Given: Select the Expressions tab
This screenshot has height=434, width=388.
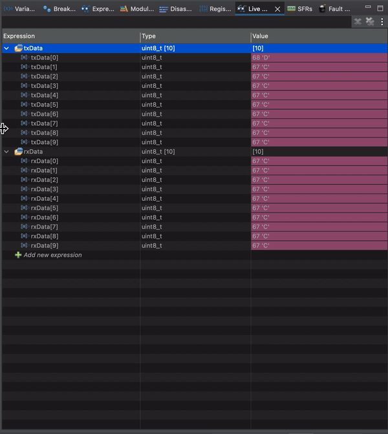Looking at the screenshot, I should (x=98, y=9).
